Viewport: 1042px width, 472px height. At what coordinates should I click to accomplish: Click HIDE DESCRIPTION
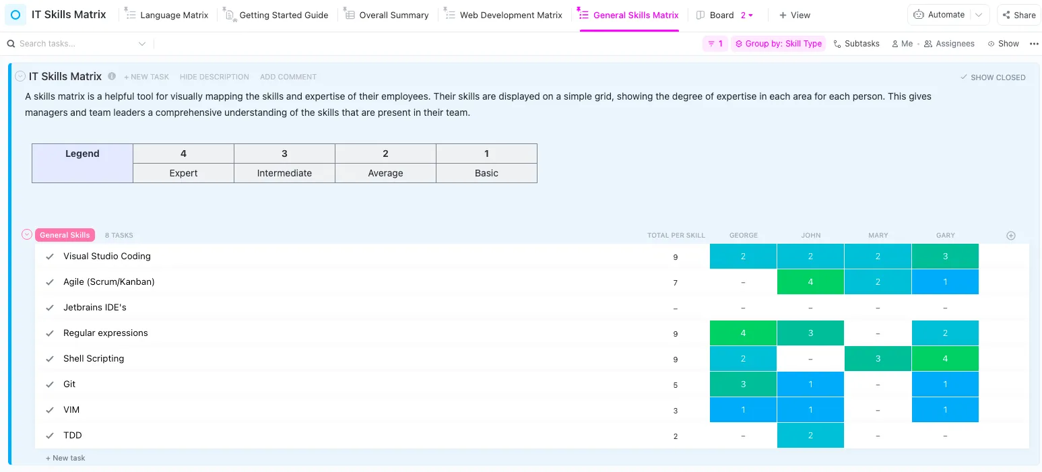(x=214, y=77)
